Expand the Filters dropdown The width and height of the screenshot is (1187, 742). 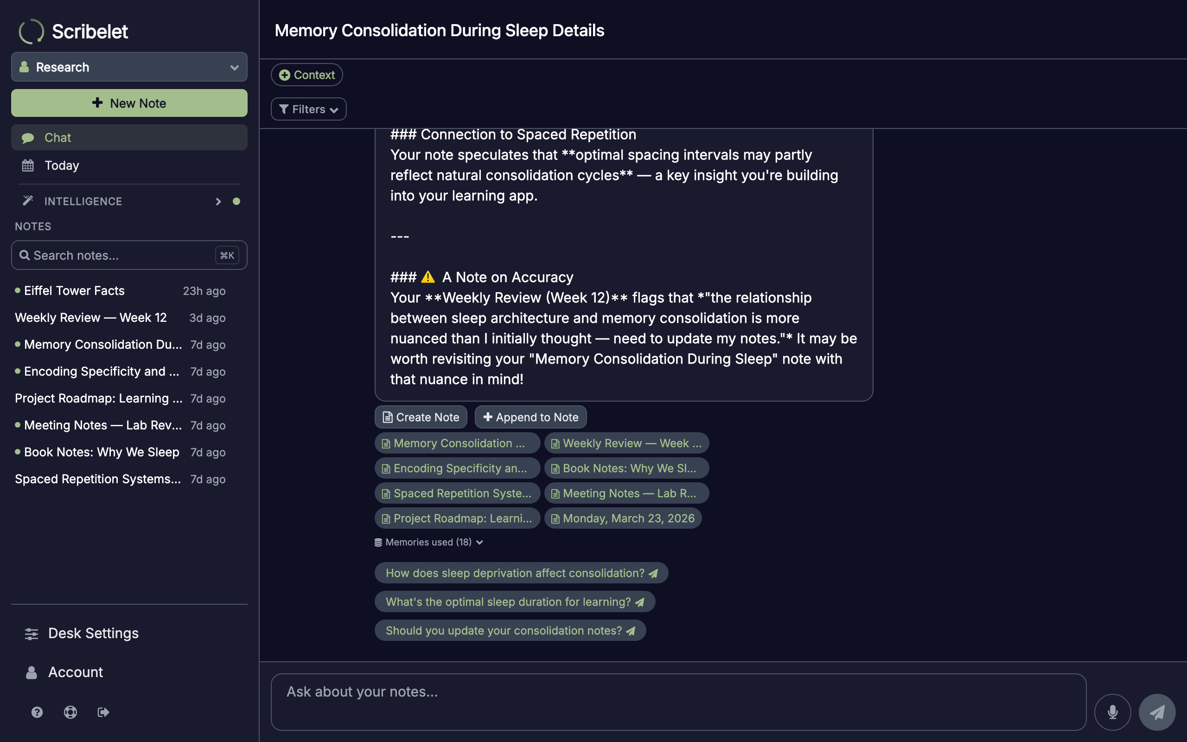click(x=308, y=109)
